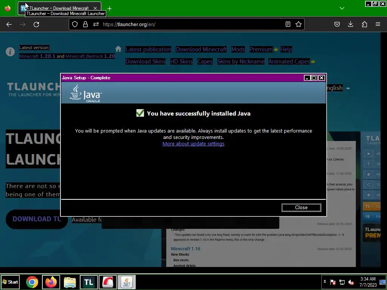The height and width of the screenshot is (290, 387).
Task: Open HD Skins link
Action: click(x=181, y=62)
